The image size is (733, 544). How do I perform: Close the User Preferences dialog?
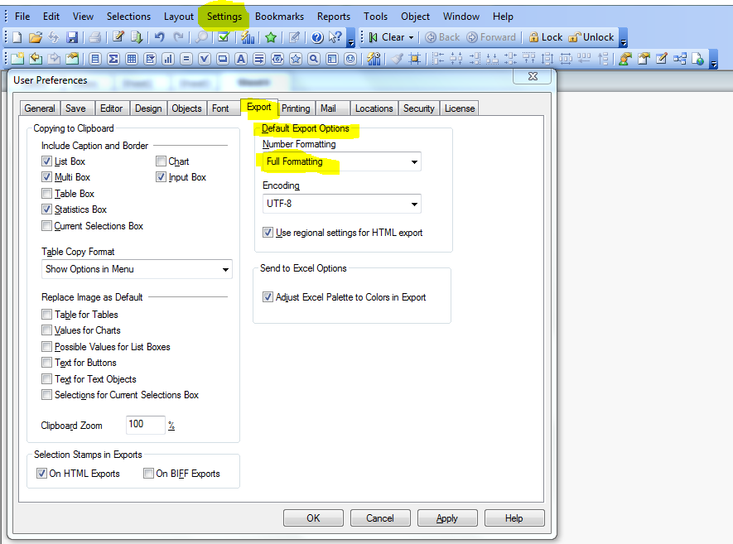pos(533,76)
